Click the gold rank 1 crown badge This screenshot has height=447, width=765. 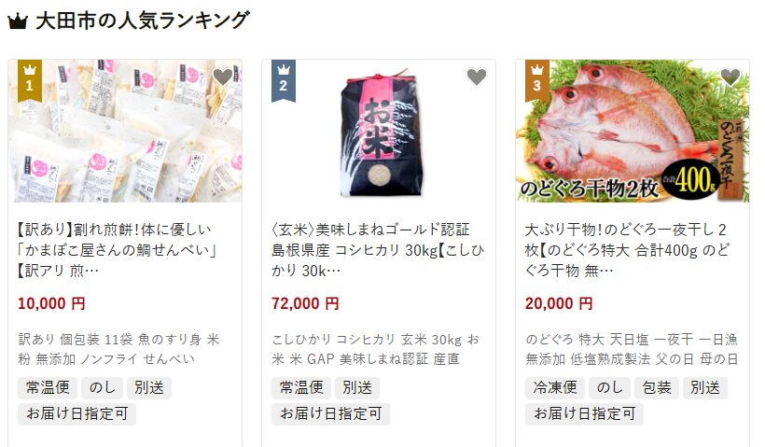[x=30, y=80]
